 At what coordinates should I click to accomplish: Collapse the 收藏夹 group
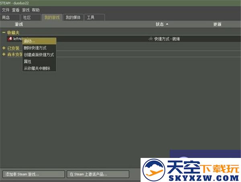pyautogui.click(x=4, y=32)
